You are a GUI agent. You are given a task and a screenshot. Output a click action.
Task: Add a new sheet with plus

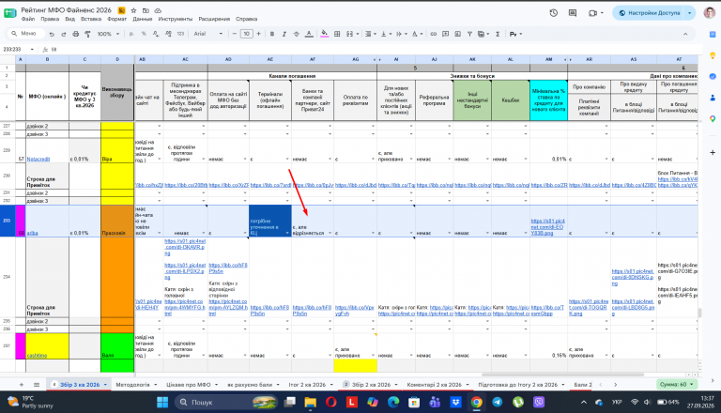tap(22, 385)
